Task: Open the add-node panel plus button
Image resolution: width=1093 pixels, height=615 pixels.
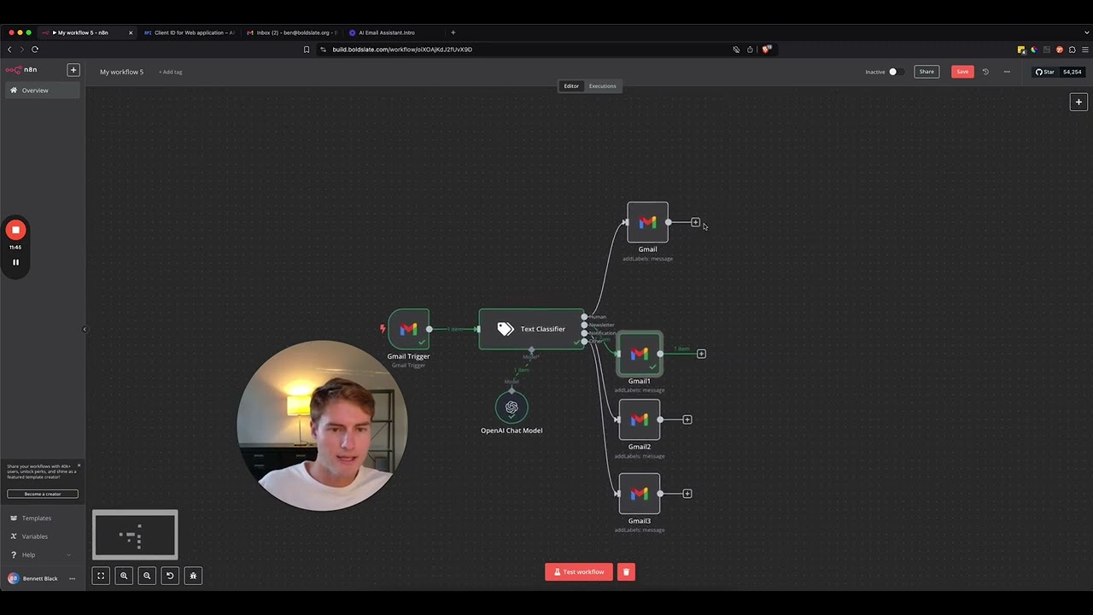Action: point(1078,102)
